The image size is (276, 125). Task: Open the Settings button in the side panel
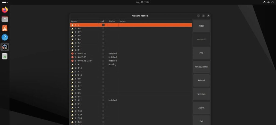point(201,94)
